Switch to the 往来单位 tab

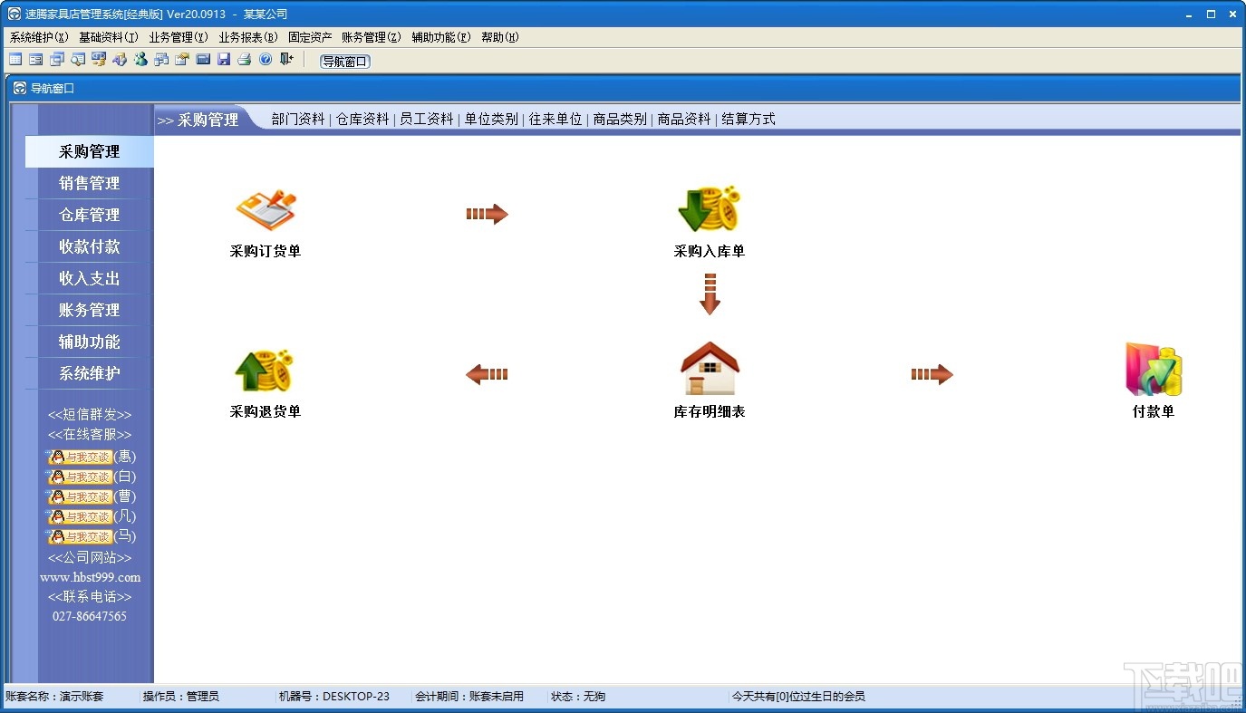click(555, 119)
